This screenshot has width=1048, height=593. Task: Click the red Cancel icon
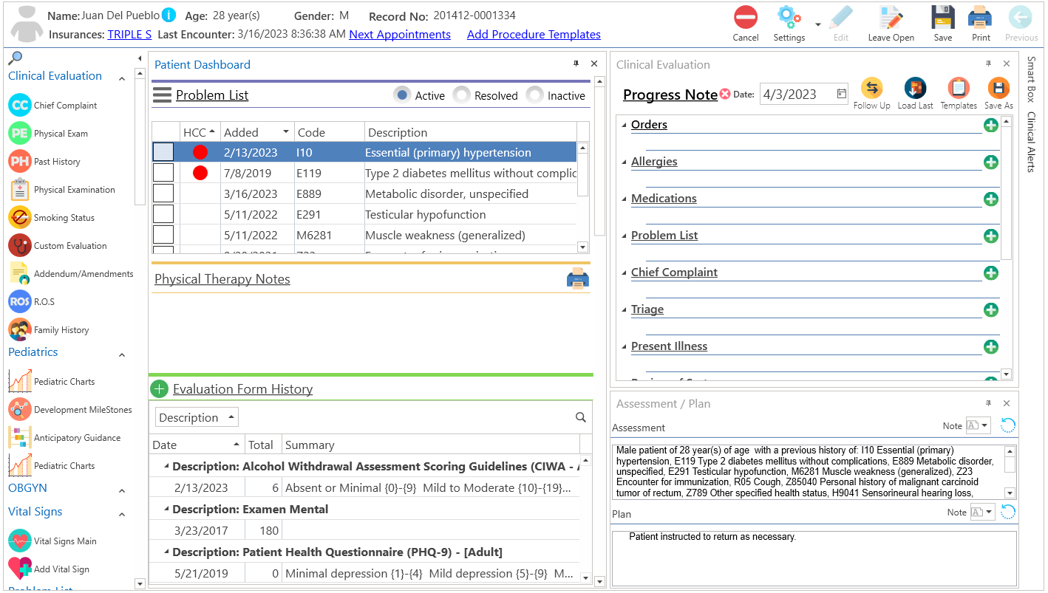click(746, 17)
